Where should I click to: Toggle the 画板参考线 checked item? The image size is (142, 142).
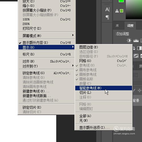(104, 74)
